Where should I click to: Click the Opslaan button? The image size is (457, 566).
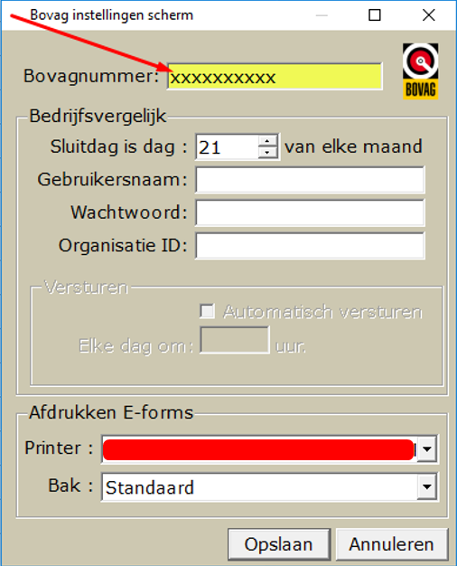pos(279,544)
